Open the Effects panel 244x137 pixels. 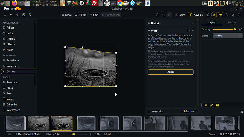18,44
